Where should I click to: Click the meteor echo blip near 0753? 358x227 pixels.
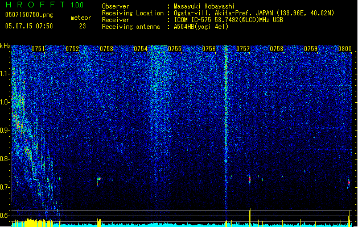[98, 181]
